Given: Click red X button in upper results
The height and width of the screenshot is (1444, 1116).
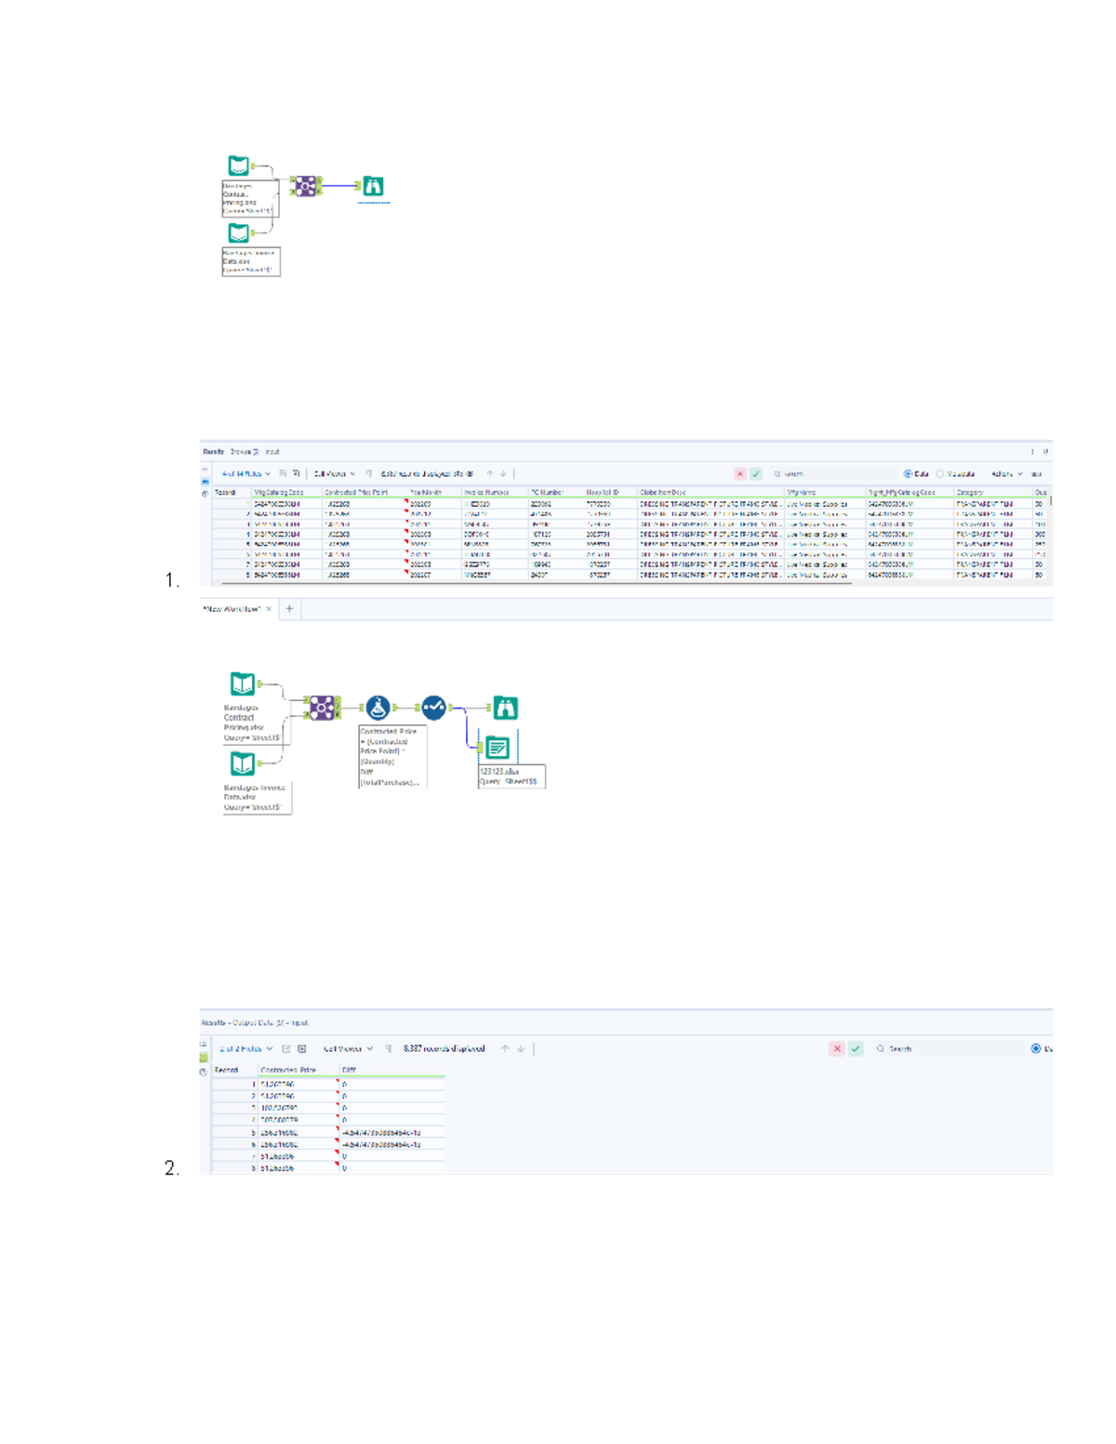Looking at the screenshot, I should [740, 474].
